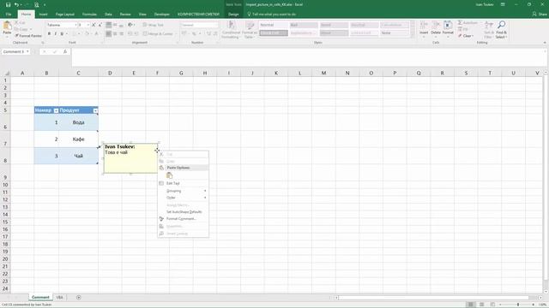Open the Format cells ribbon button
Screen dimensions: 549x308
pos(448,28)
